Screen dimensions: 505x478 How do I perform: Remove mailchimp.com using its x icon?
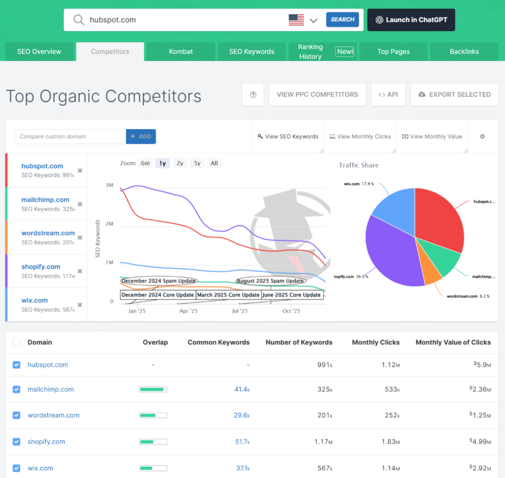click(x=80, y=204)
